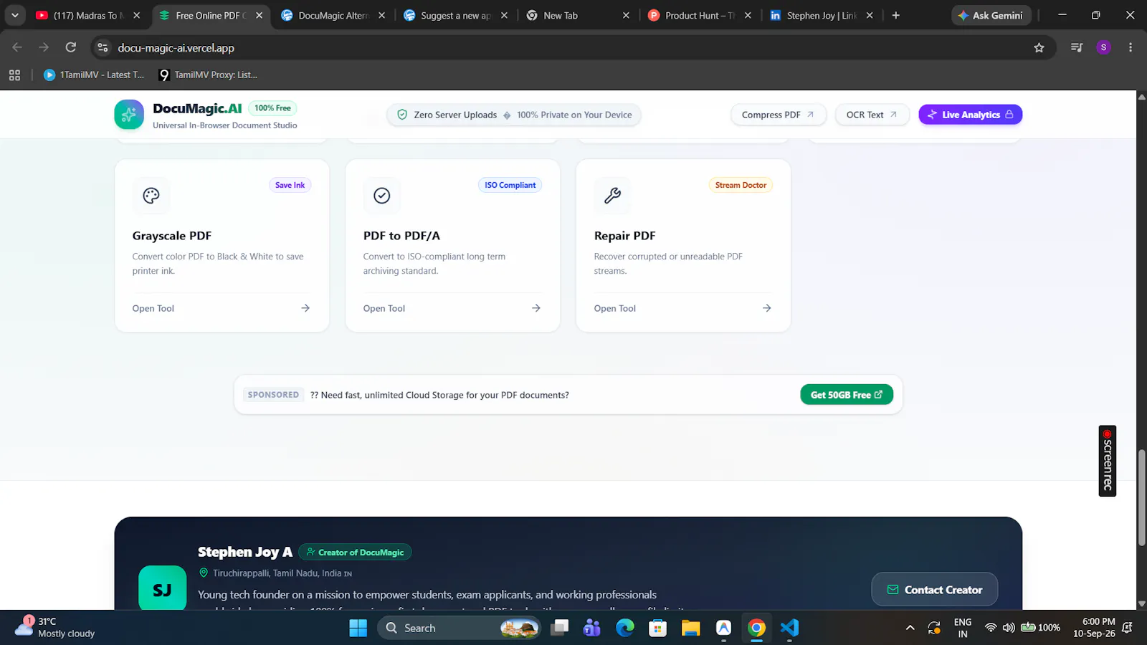
Task: Click the DocuMagic.AI sparkle logo icon
Action: click(x=129, y=115)
